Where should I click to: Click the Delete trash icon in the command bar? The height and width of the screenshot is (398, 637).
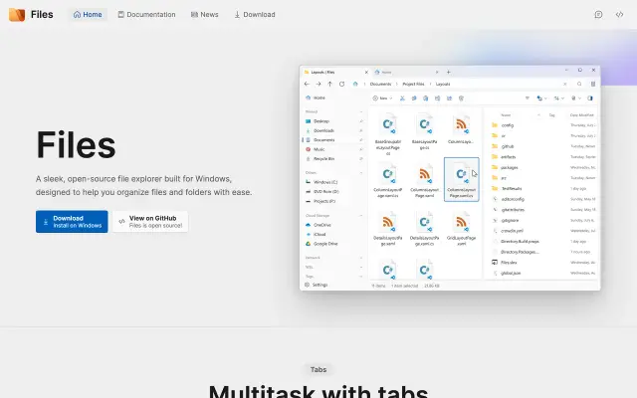[x=461, y=99]
